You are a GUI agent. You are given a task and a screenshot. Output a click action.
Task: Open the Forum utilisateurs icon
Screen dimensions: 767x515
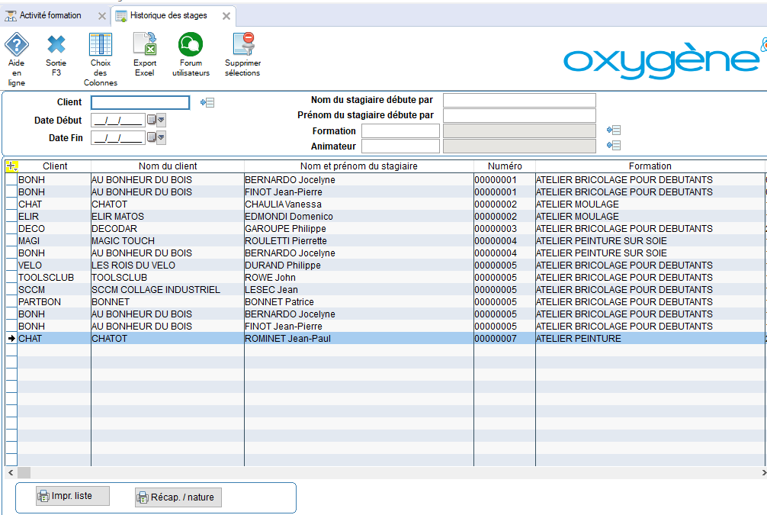[x=190, y=45]
